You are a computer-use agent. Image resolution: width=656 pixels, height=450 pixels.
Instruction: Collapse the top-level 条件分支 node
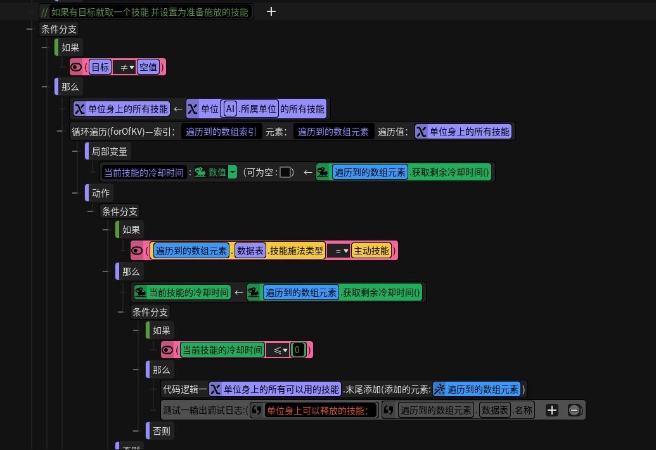click(29, 29)
